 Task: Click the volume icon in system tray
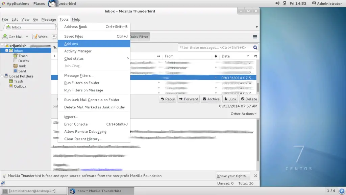[277, 3]
